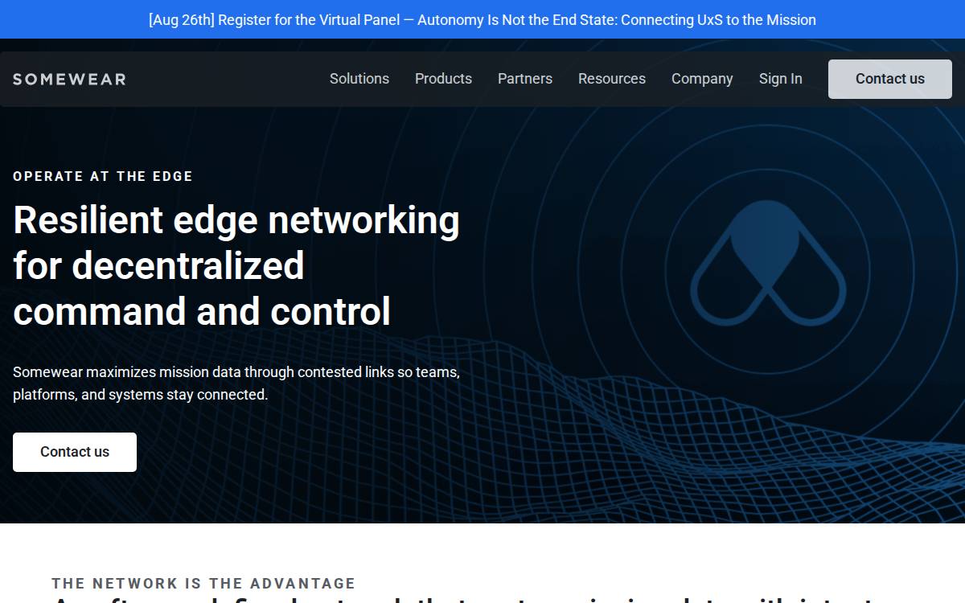
Task: Click the SOMEWEAR logo in header
Action: (69, 79)
